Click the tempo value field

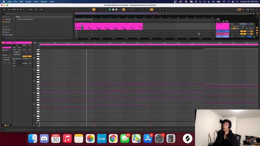click(14, 10)
